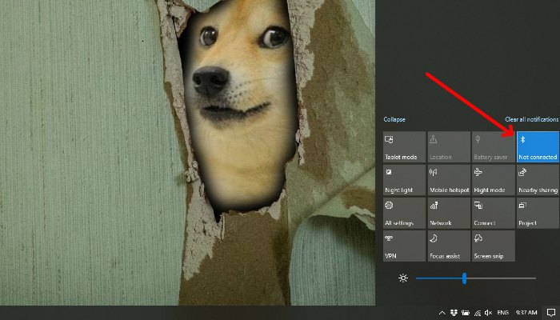Enable Focus assist tile
Viewport: 560px width, 320px height.
pyautogui.click(x=449, y=246)
